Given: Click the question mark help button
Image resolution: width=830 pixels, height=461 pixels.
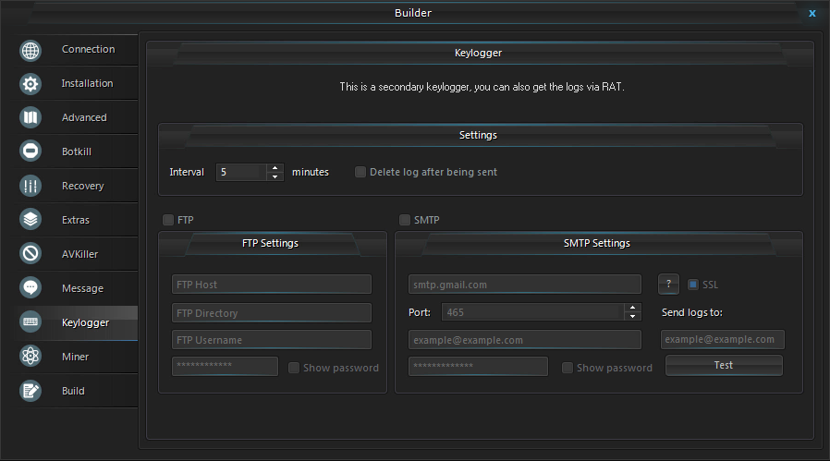Looking at the screenshot, I should (x=668, y=285).
